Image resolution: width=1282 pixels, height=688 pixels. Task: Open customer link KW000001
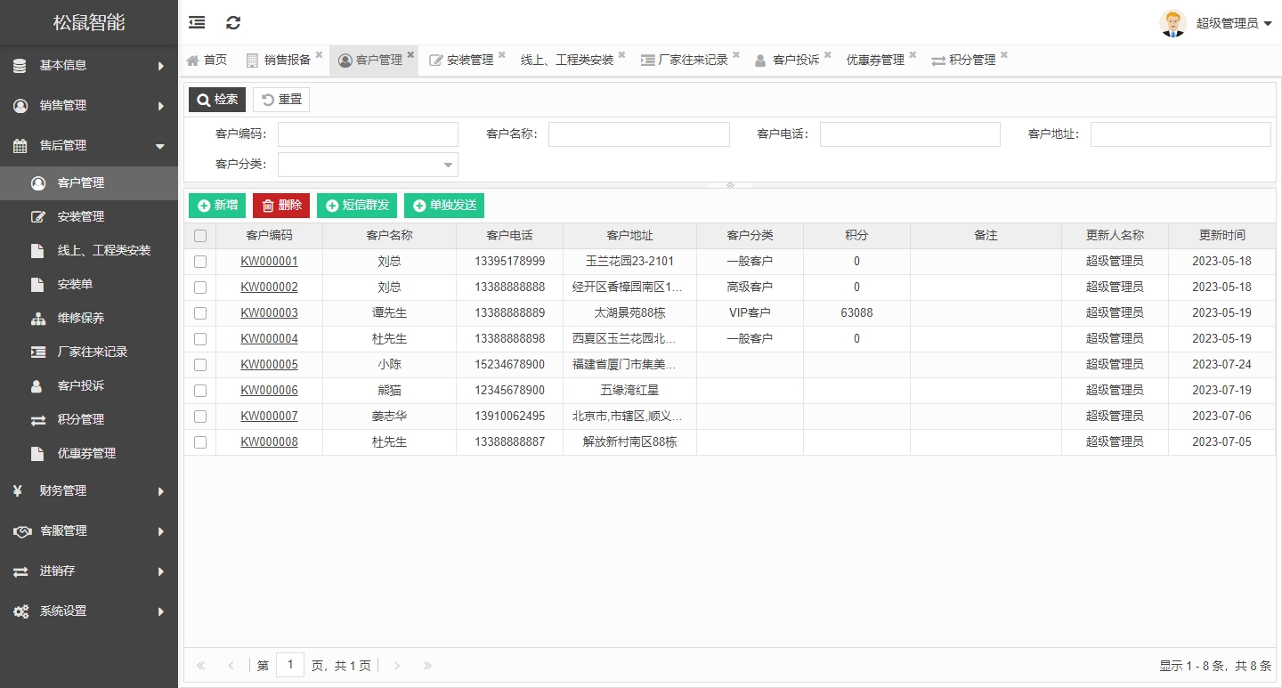click(269, 262)
